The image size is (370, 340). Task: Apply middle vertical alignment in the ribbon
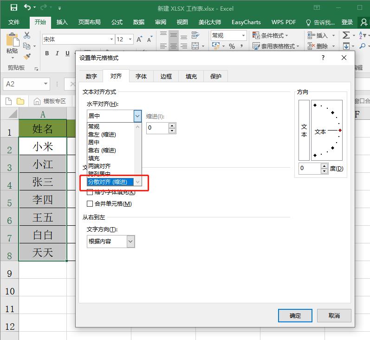[x=174, y=35]
